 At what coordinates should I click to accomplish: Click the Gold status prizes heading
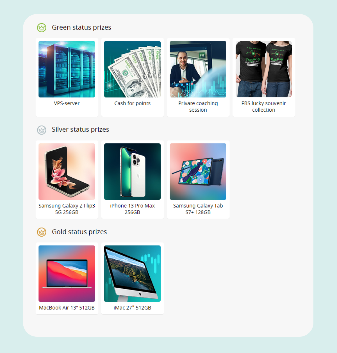(x=79, y=232)
